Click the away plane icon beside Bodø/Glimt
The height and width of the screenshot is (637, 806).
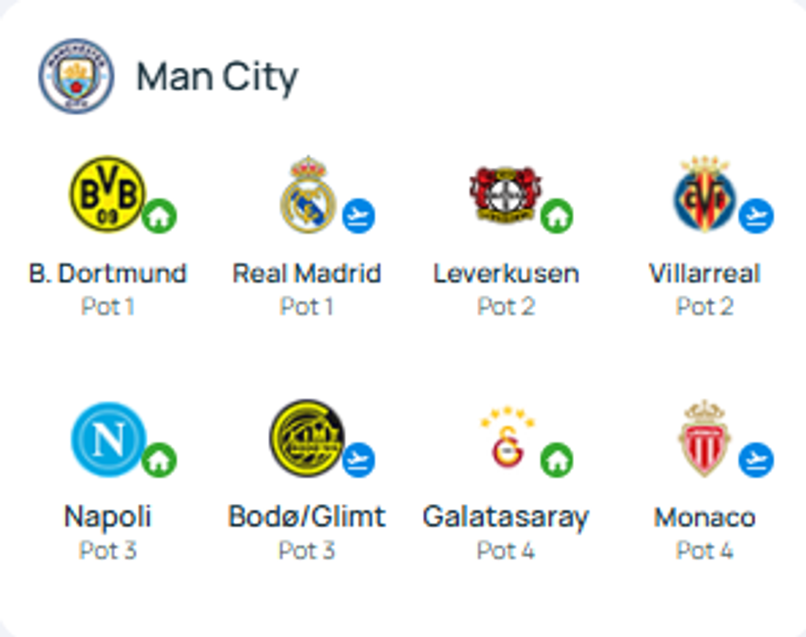coord(358,460)
